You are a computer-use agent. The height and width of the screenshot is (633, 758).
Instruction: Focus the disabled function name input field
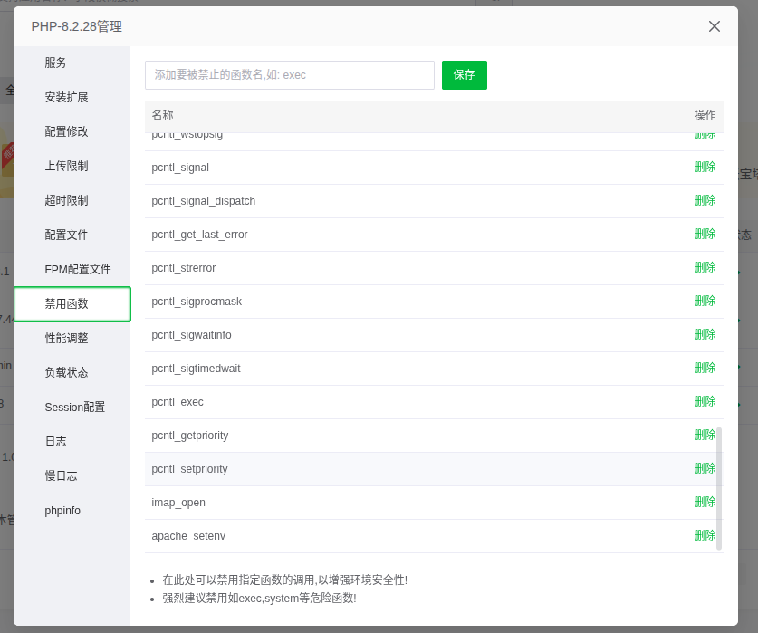(290, 75)
